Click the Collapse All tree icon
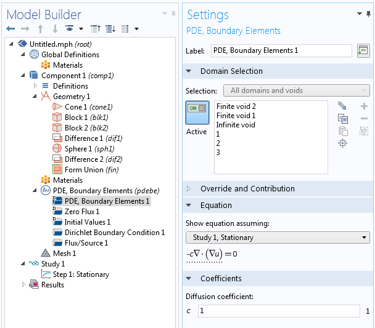375x328 pixels. pyautogui.click(x=96, y=29)
